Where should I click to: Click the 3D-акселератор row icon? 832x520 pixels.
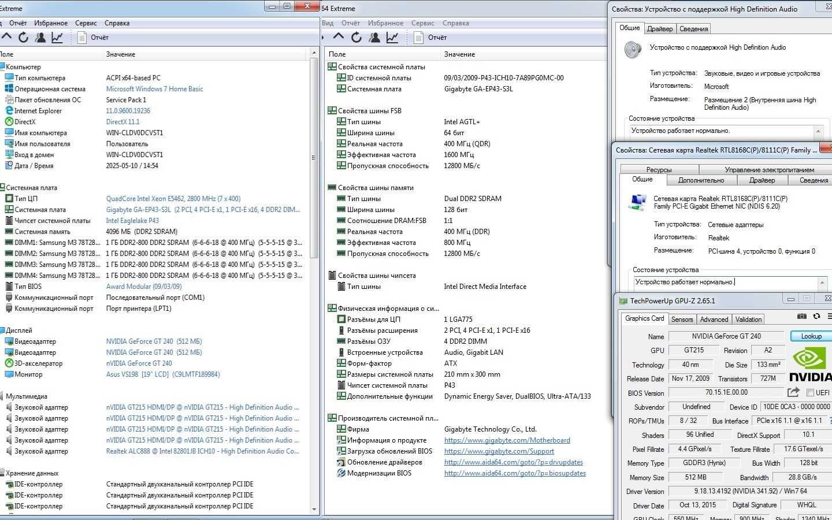point(9,363)
